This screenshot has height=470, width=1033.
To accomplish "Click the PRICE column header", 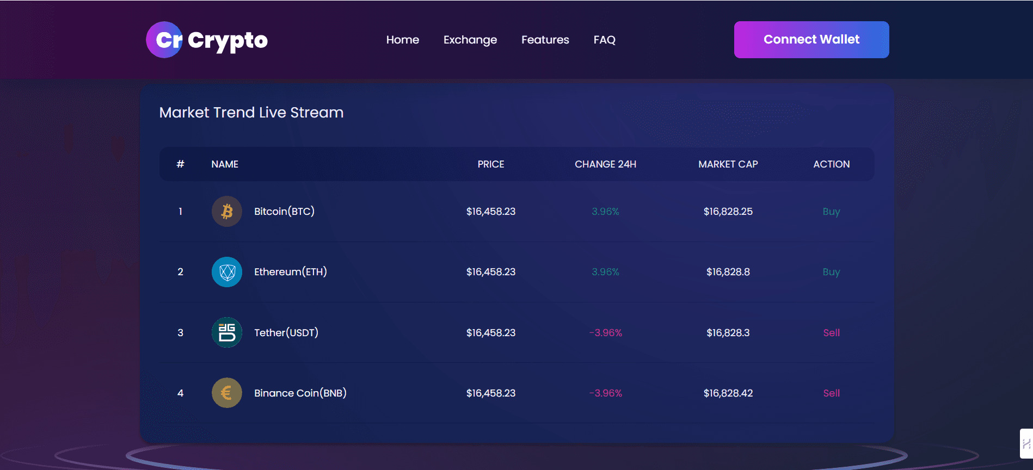I will tap(491, 164).
